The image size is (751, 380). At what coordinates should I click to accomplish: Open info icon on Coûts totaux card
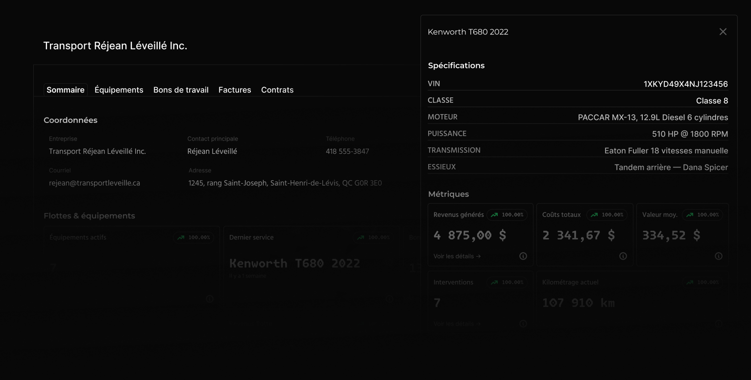click(623, 256)
